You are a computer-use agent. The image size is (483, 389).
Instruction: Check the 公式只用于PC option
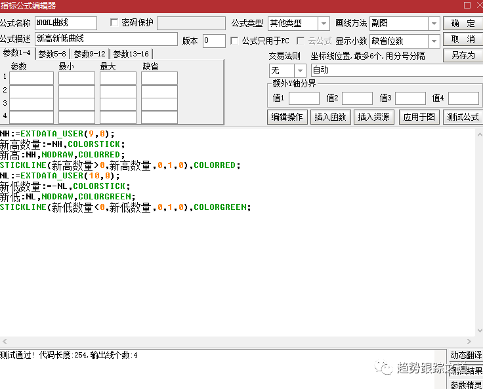click(235, 41)
